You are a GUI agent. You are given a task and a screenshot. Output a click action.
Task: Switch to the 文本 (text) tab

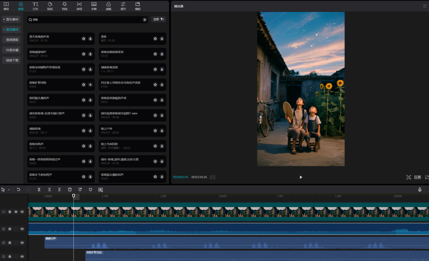pos(35,6)
